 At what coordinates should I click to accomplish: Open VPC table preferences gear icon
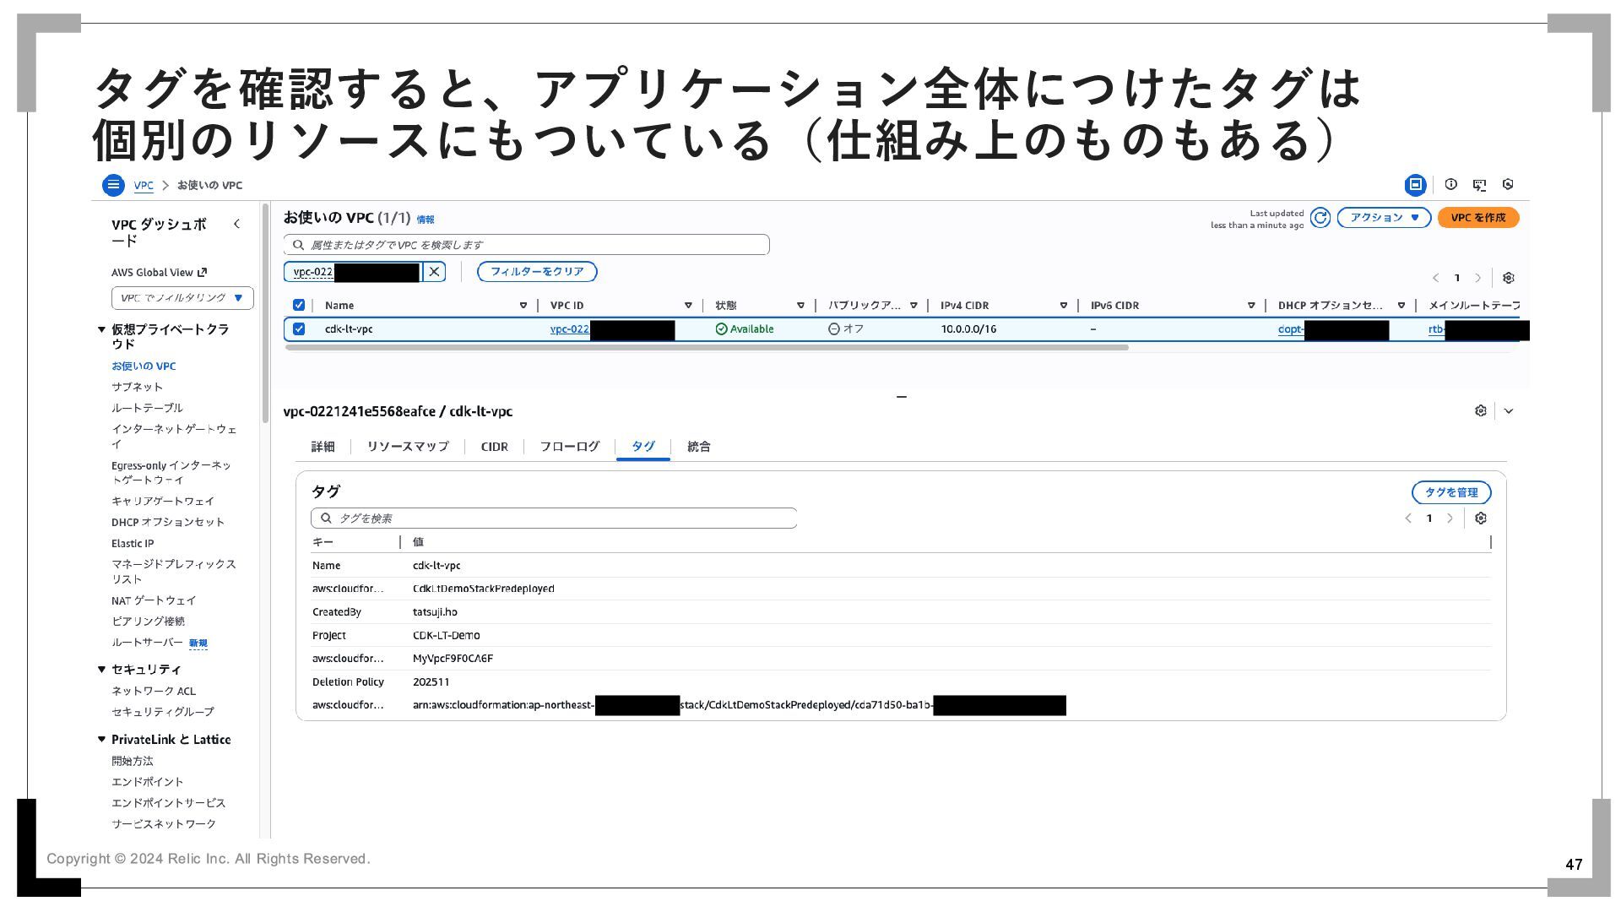(x=1509, y=278)
